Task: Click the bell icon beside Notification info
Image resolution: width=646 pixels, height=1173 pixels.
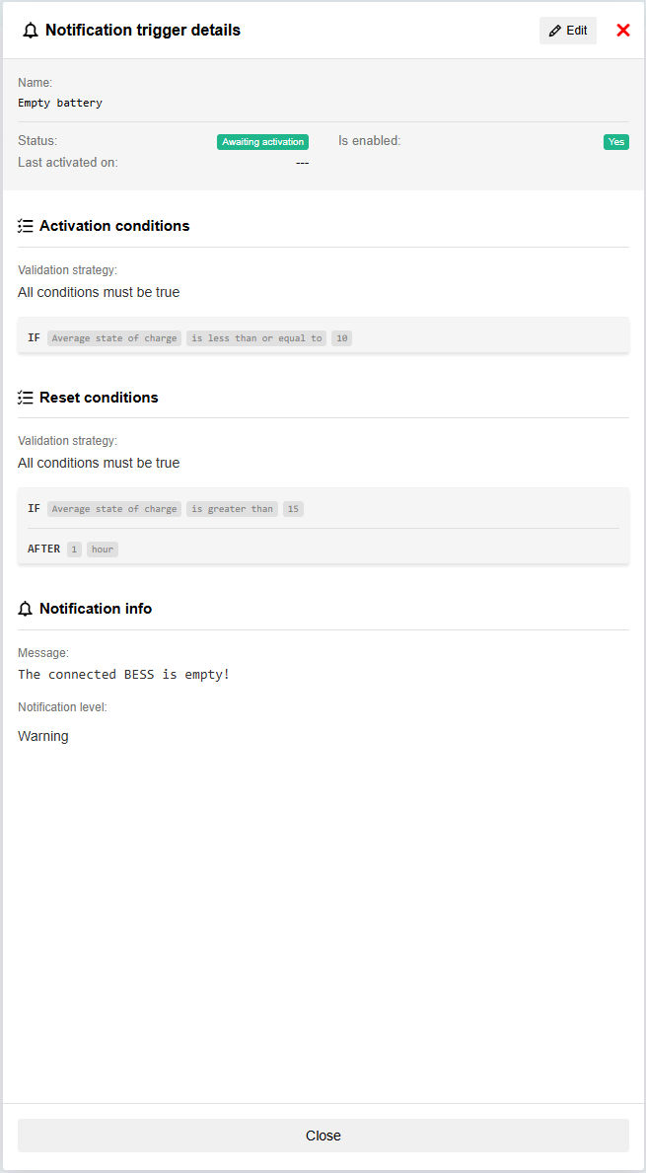Action: [x=26, y=609]
